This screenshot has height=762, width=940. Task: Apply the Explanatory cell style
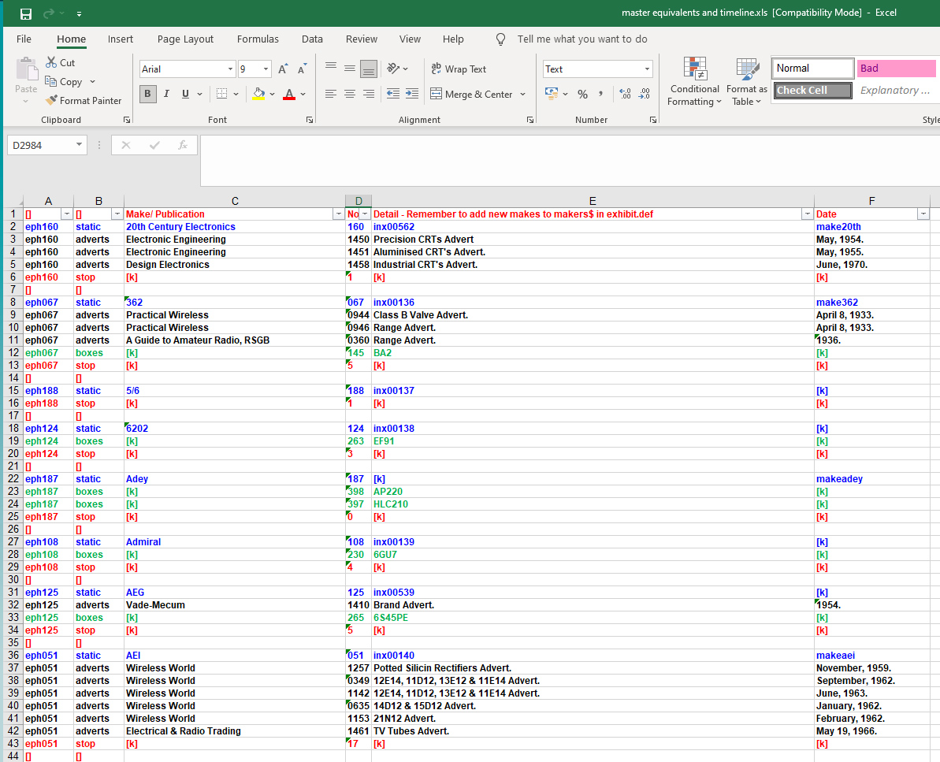pyautogui.click(x=896, y=91)
